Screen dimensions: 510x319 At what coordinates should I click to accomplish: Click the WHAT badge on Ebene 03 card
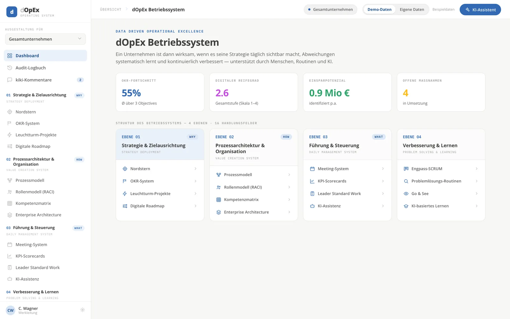click(x=379, y=137)
